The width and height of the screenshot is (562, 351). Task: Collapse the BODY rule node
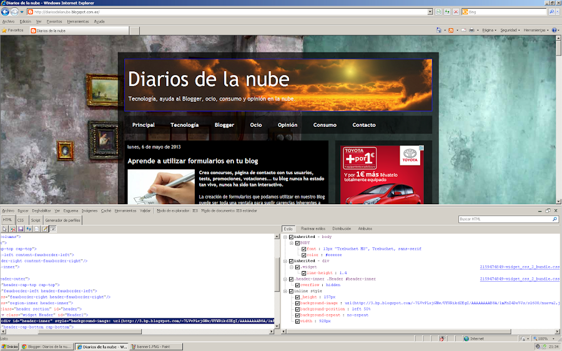(x=292, y=243)
